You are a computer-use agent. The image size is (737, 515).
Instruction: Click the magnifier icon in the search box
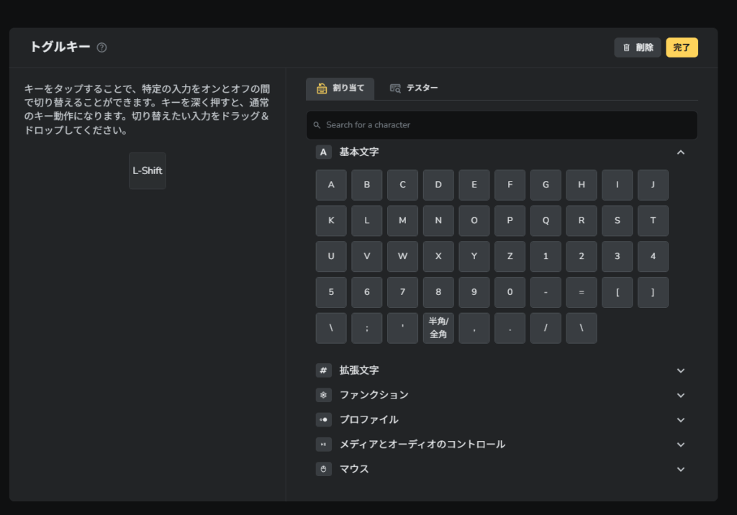317,125
